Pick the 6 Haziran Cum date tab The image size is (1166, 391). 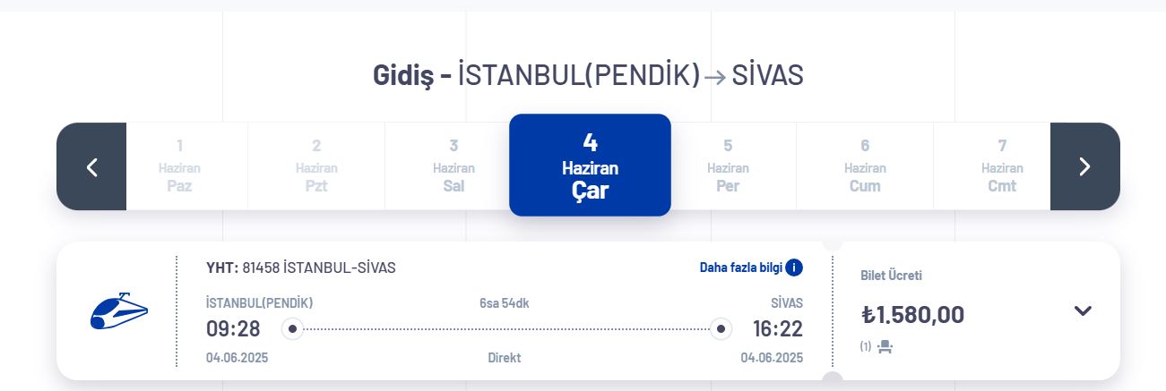click(865, 166)
